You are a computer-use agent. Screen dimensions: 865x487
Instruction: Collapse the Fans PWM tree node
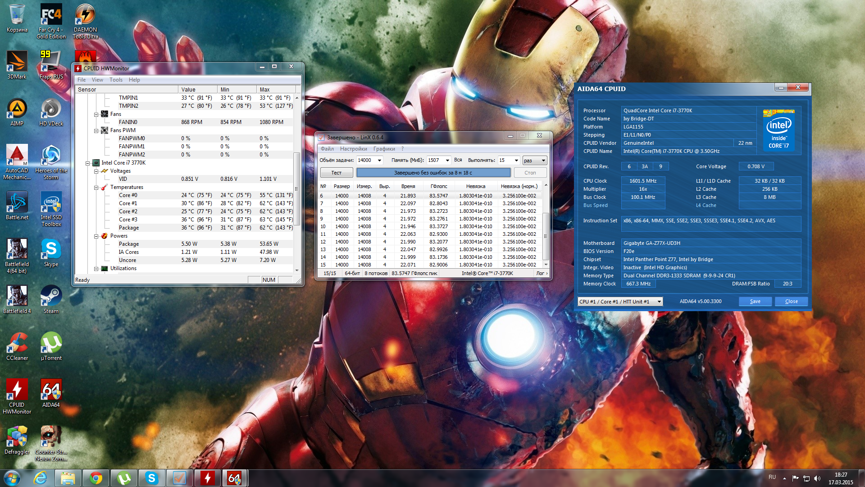click(96, 130)
